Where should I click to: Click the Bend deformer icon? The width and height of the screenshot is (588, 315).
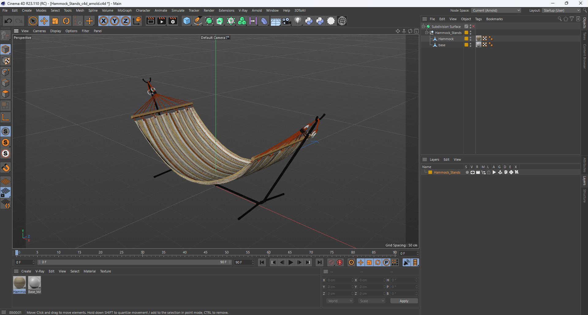point(264,21)
